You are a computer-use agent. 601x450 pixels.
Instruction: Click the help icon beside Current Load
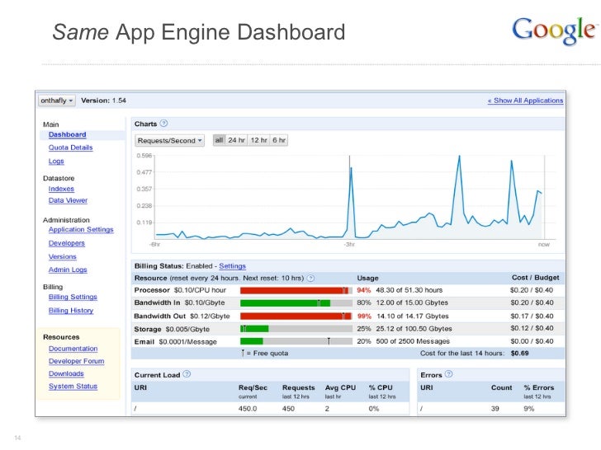pos(187,374)
